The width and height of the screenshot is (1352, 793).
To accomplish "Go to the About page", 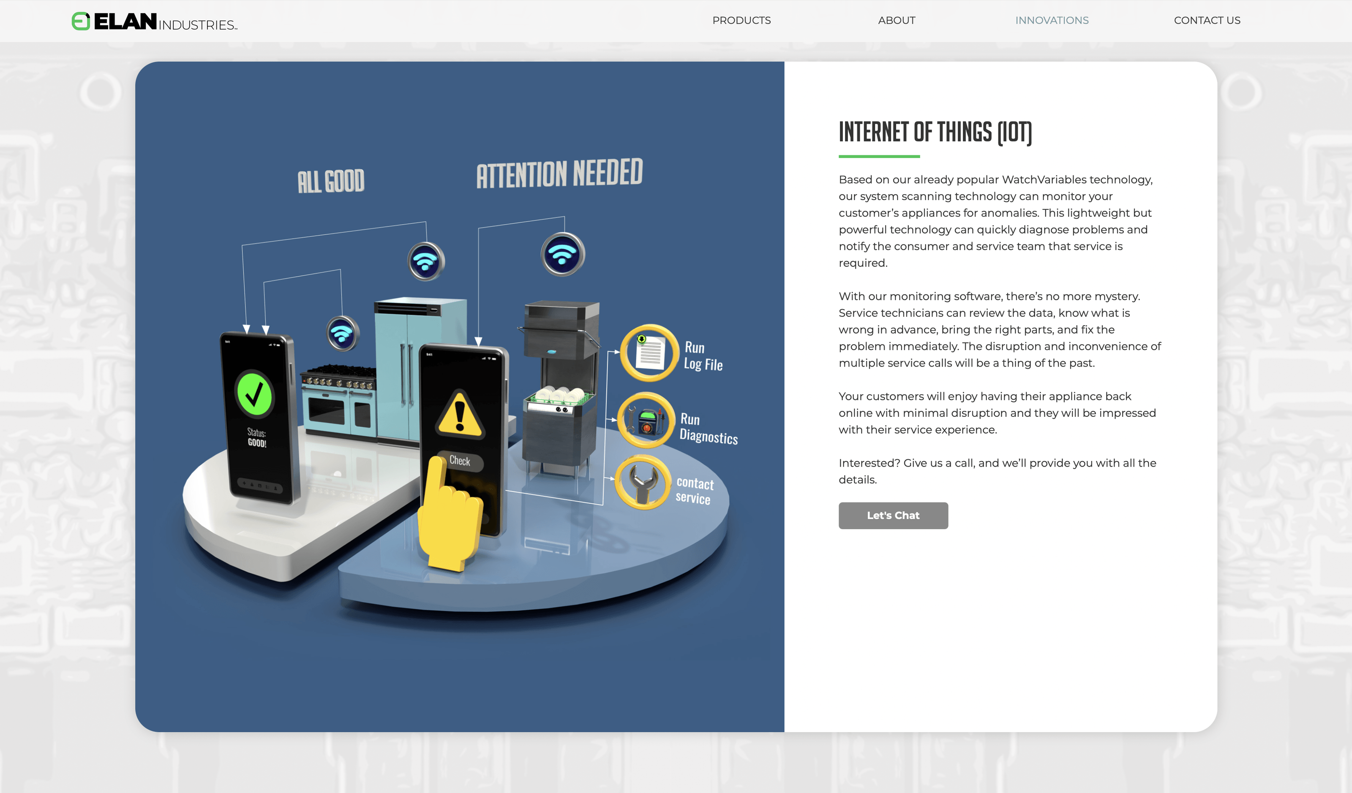I will tap(896, 20).
